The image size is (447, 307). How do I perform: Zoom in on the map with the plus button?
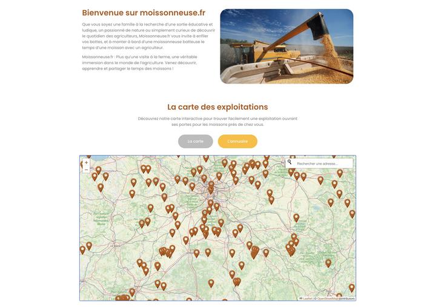(86, 162)
